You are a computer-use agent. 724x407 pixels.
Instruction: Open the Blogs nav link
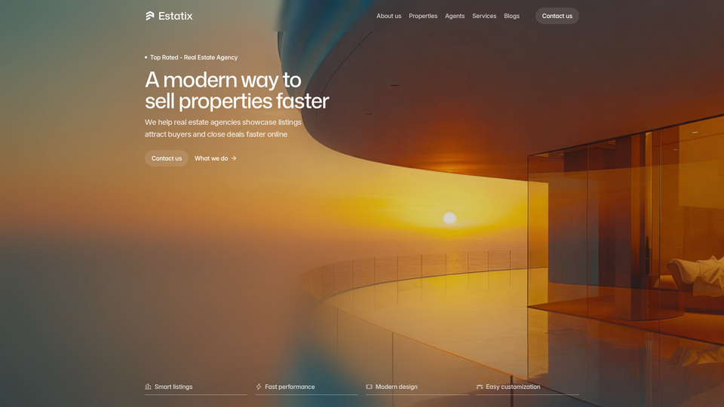[x=511, y=16]
